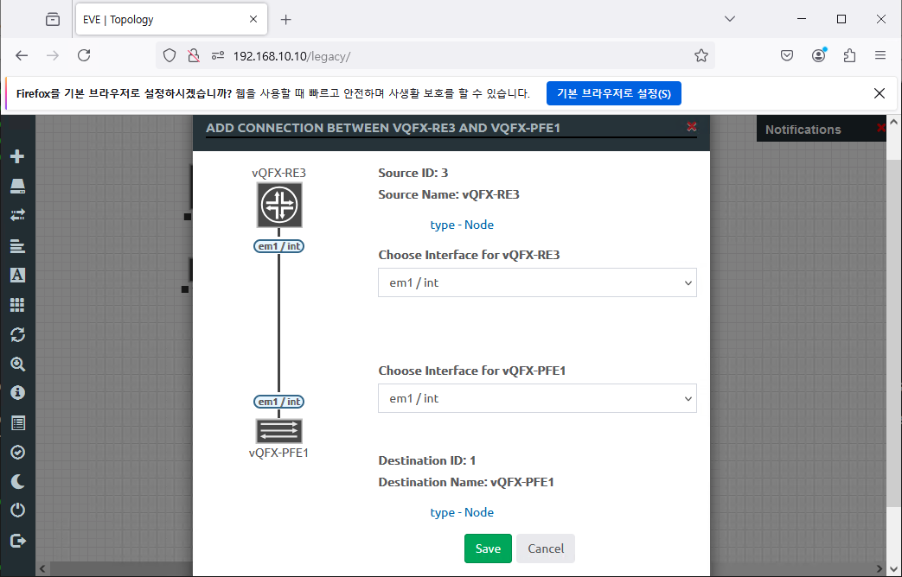Open More actions grid icon
902x577 pixels.
(17, 305)
